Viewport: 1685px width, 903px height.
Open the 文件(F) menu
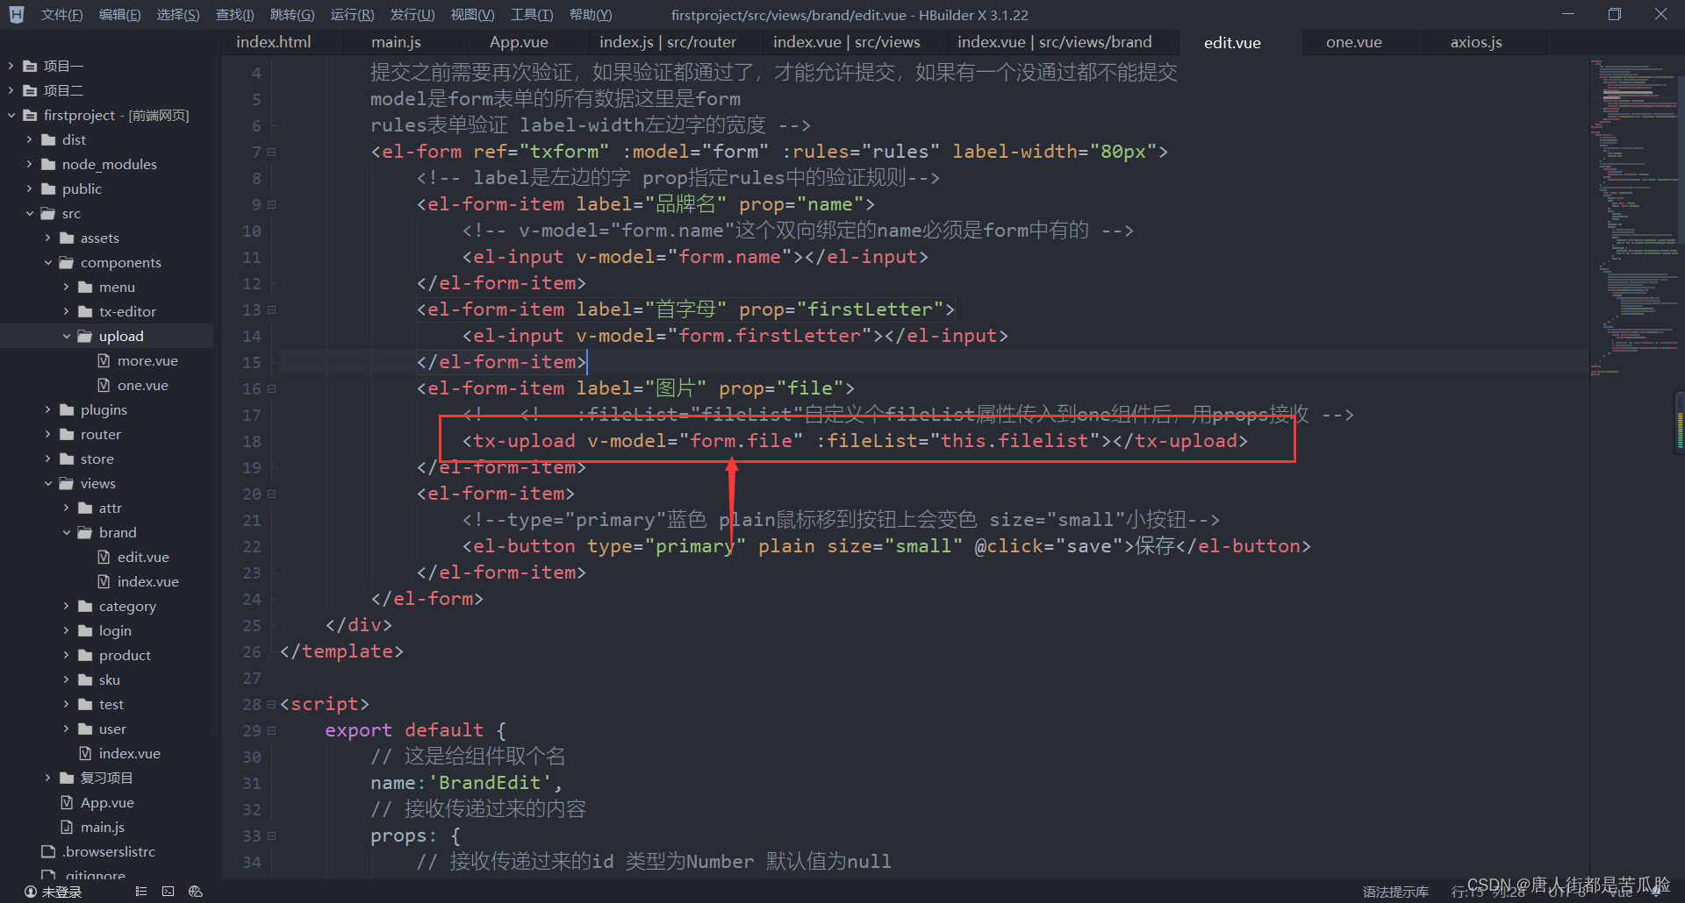click(61, 15)
